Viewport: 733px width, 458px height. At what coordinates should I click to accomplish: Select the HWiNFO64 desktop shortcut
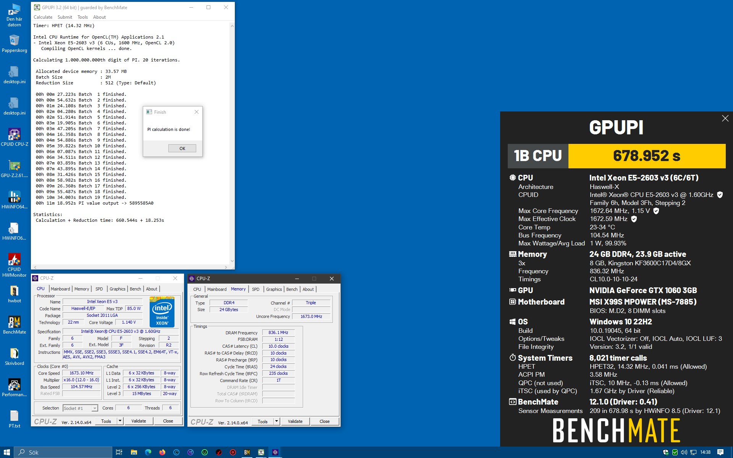(x=14, y=200)
